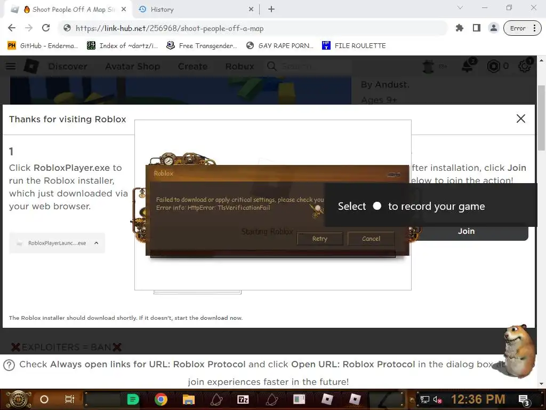Viewport: 546px width, 410px height.
Task: Click the Join button
Action: (x=466, y=231)
